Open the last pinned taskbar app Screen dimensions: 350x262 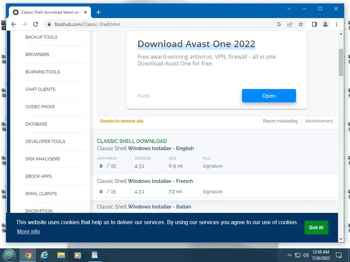pyautogui.click(x=95, y=255)
